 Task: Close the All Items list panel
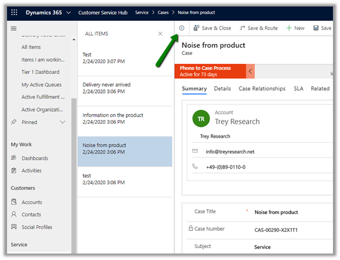(x=160, y=34)
